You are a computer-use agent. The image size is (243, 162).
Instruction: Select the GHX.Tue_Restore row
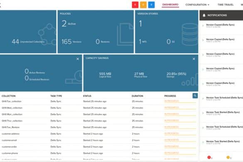pos(99,127)
